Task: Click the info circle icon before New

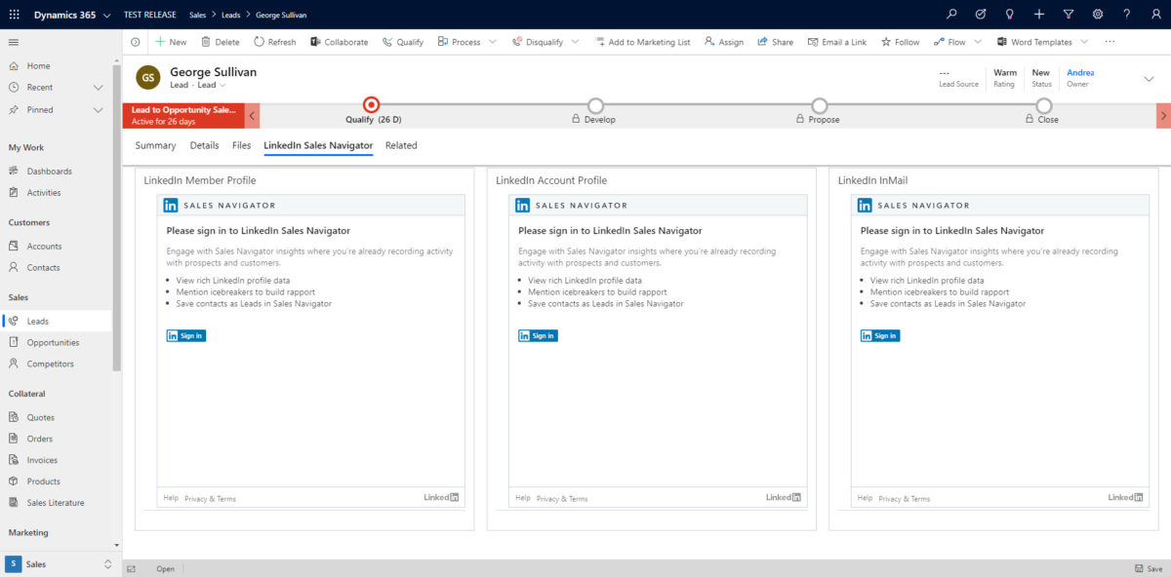Action: click(x=135, y=42)
